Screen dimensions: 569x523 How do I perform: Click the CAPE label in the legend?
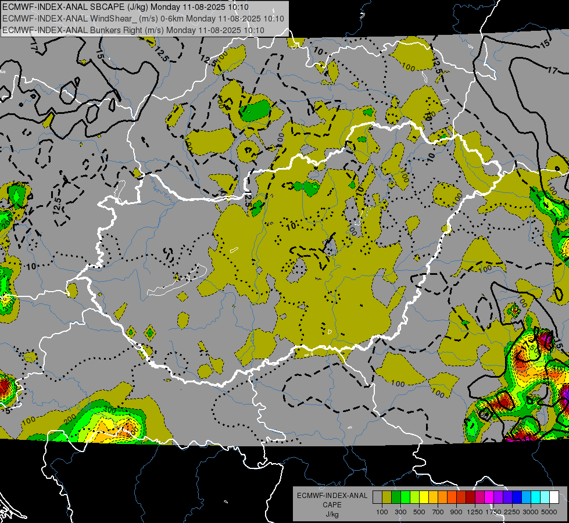(332, 505)
